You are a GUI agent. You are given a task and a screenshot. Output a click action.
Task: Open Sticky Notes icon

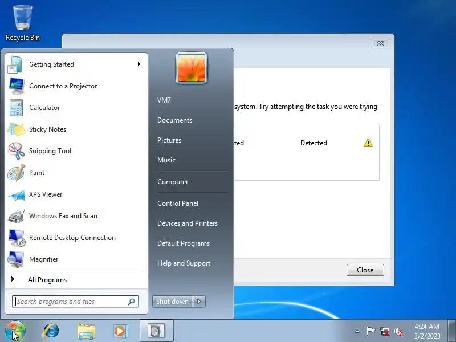point(17,129)
